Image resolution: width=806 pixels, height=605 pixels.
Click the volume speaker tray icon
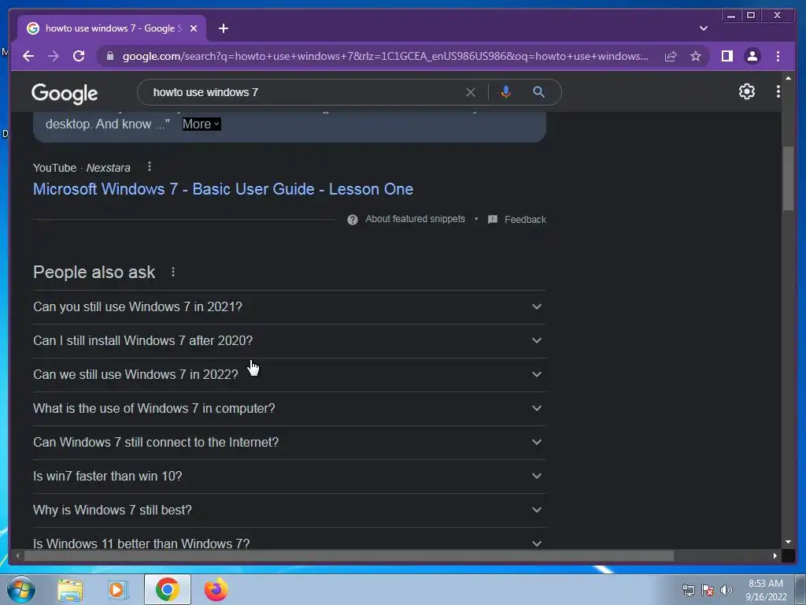[727, 590]
